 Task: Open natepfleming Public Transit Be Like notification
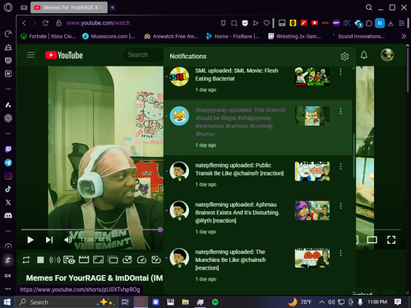click(257, 175)
